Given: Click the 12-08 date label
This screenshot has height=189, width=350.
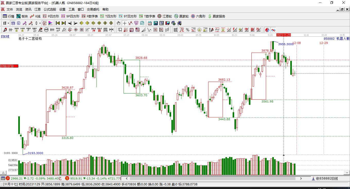Looking at the screenshot, I should pyautogui.click(x=297, y=43).
